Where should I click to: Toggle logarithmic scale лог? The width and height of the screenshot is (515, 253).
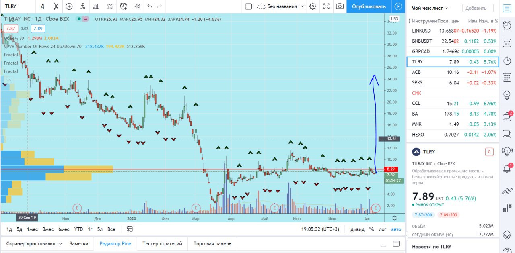tap(383, 229)
